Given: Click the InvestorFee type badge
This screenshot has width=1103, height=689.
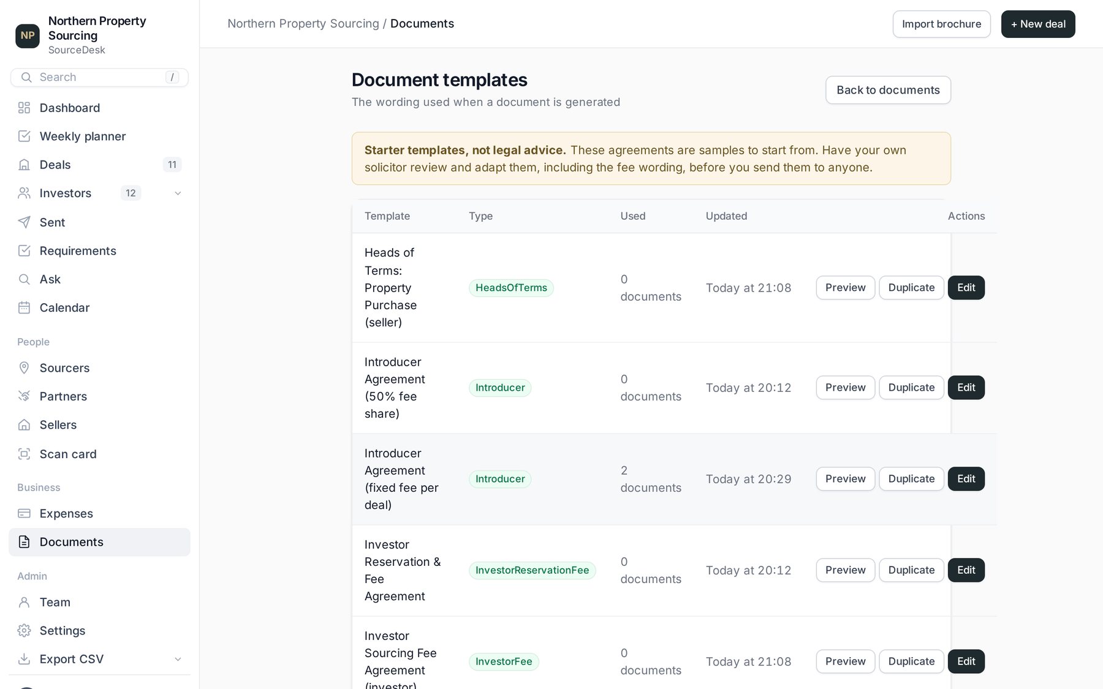Looking at the screenshot, I should (x=504, y=661).
